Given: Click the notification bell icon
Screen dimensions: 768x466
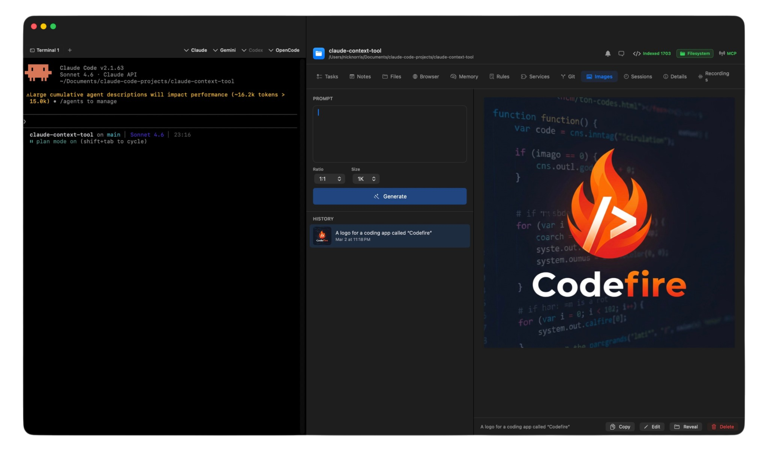Looking at the screenshot, I should (x=607, y=54).
